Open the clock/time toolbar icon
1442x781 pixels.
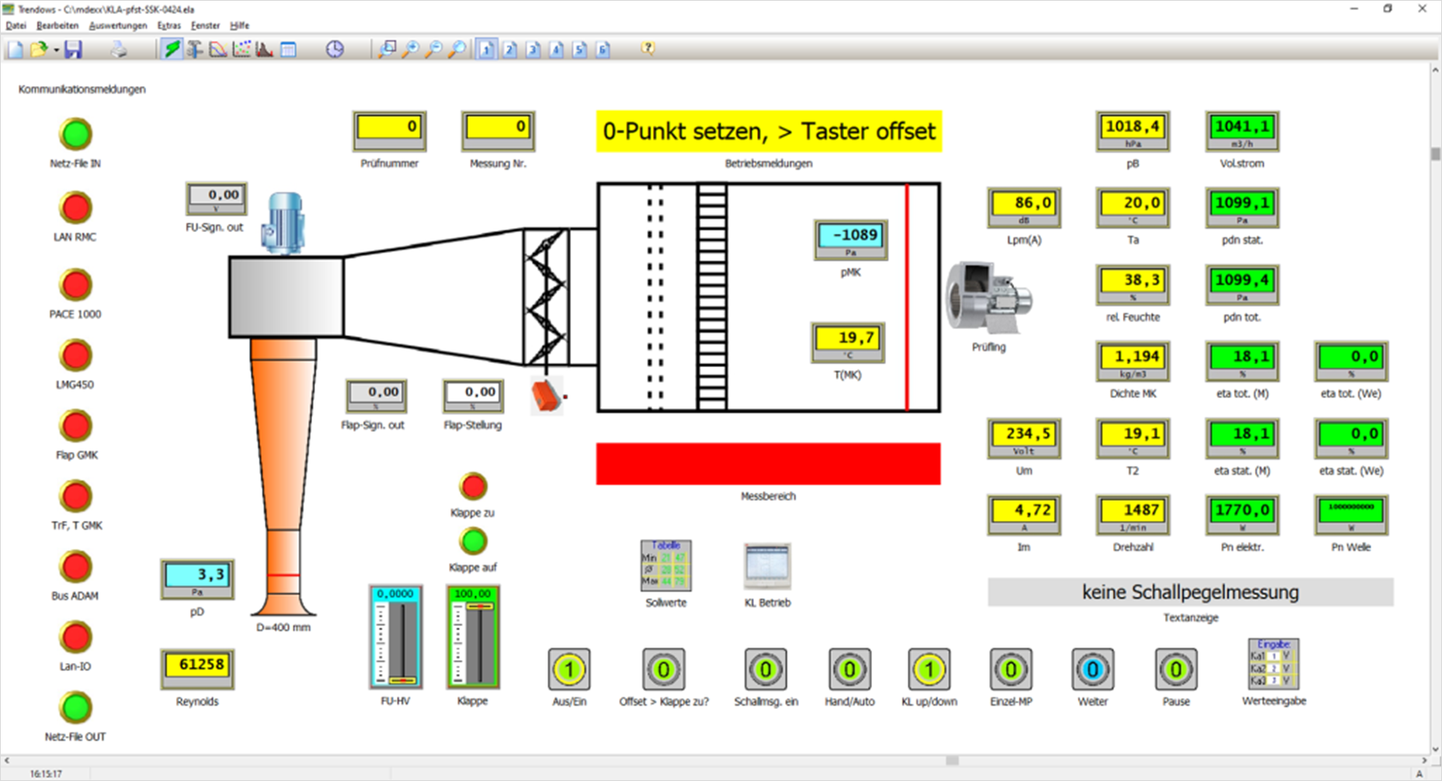pyautogui.click(x=334, y=50)
